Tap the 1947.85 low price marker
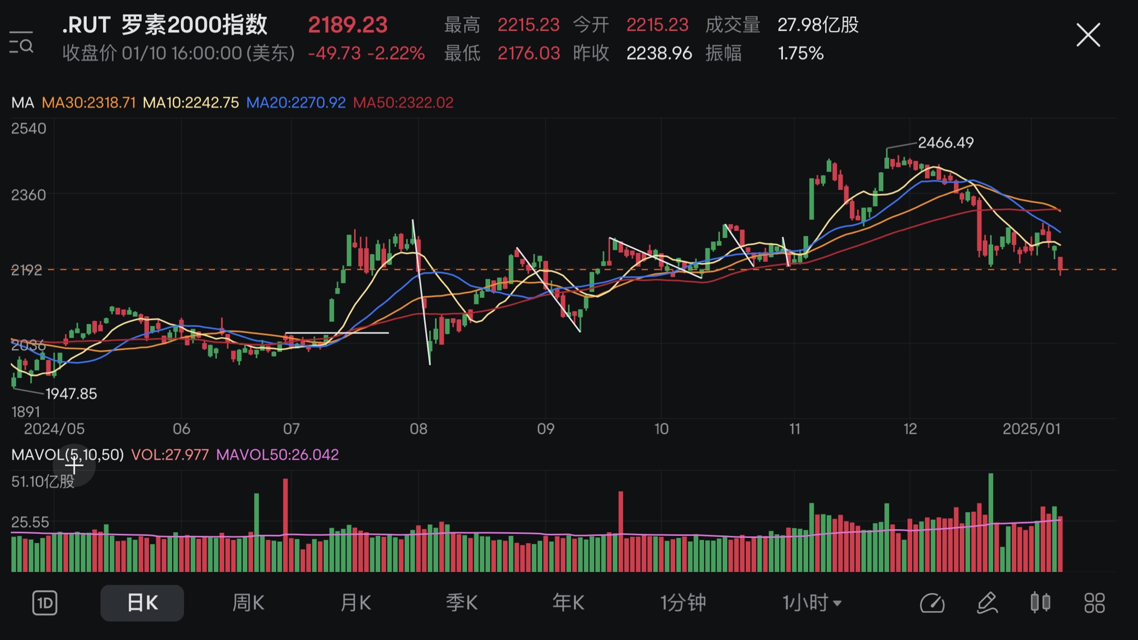1138x640 pixels. [x=71, y=394]
